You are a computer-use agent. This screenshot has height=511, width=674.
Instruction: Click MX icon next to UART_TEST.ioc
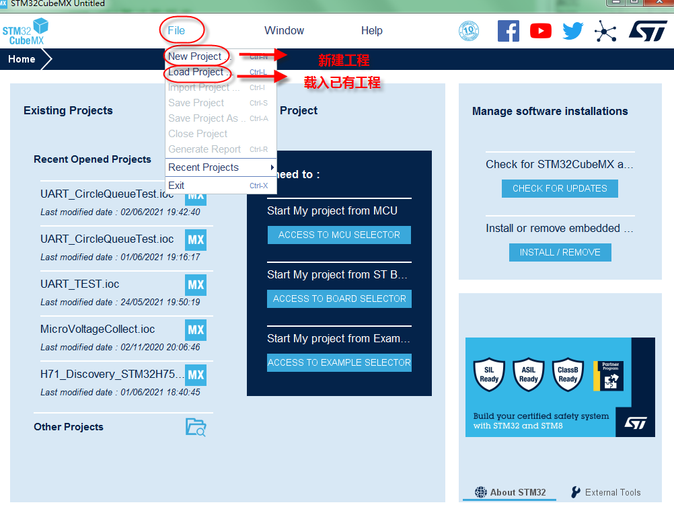pyautogui.click(x=196, y=285)
